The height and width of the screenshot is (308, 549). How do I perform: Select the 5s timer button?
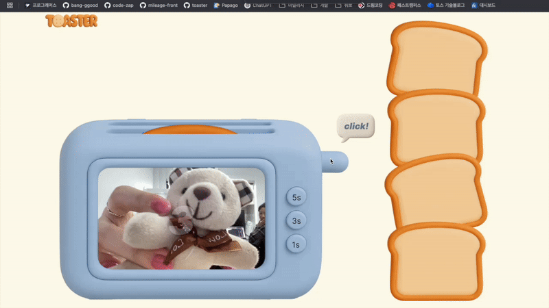[296, 197]
